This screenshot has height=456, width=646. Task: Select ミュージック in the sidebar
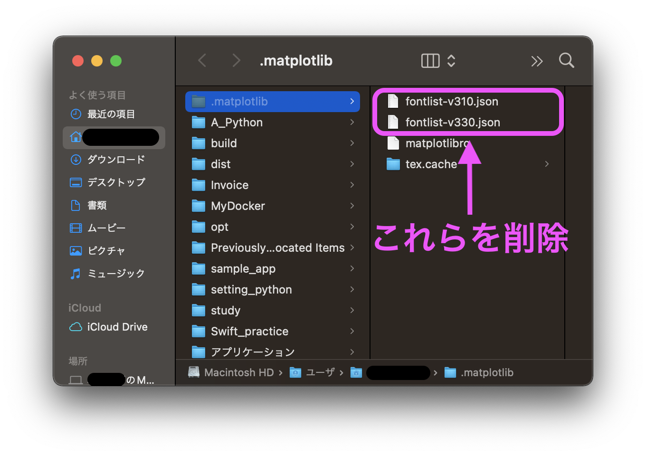click(x=116, y=274)
